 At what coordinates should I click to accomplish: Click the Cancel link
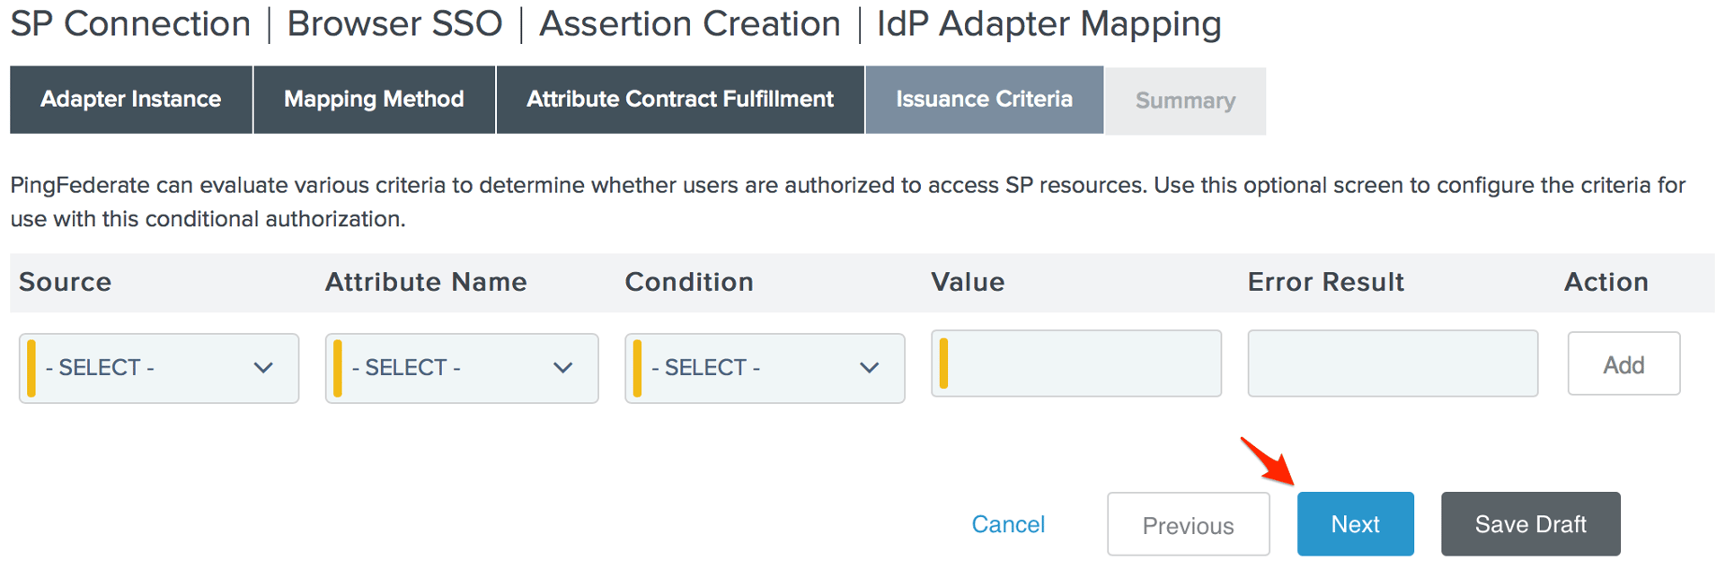(x=1008, y=524)
